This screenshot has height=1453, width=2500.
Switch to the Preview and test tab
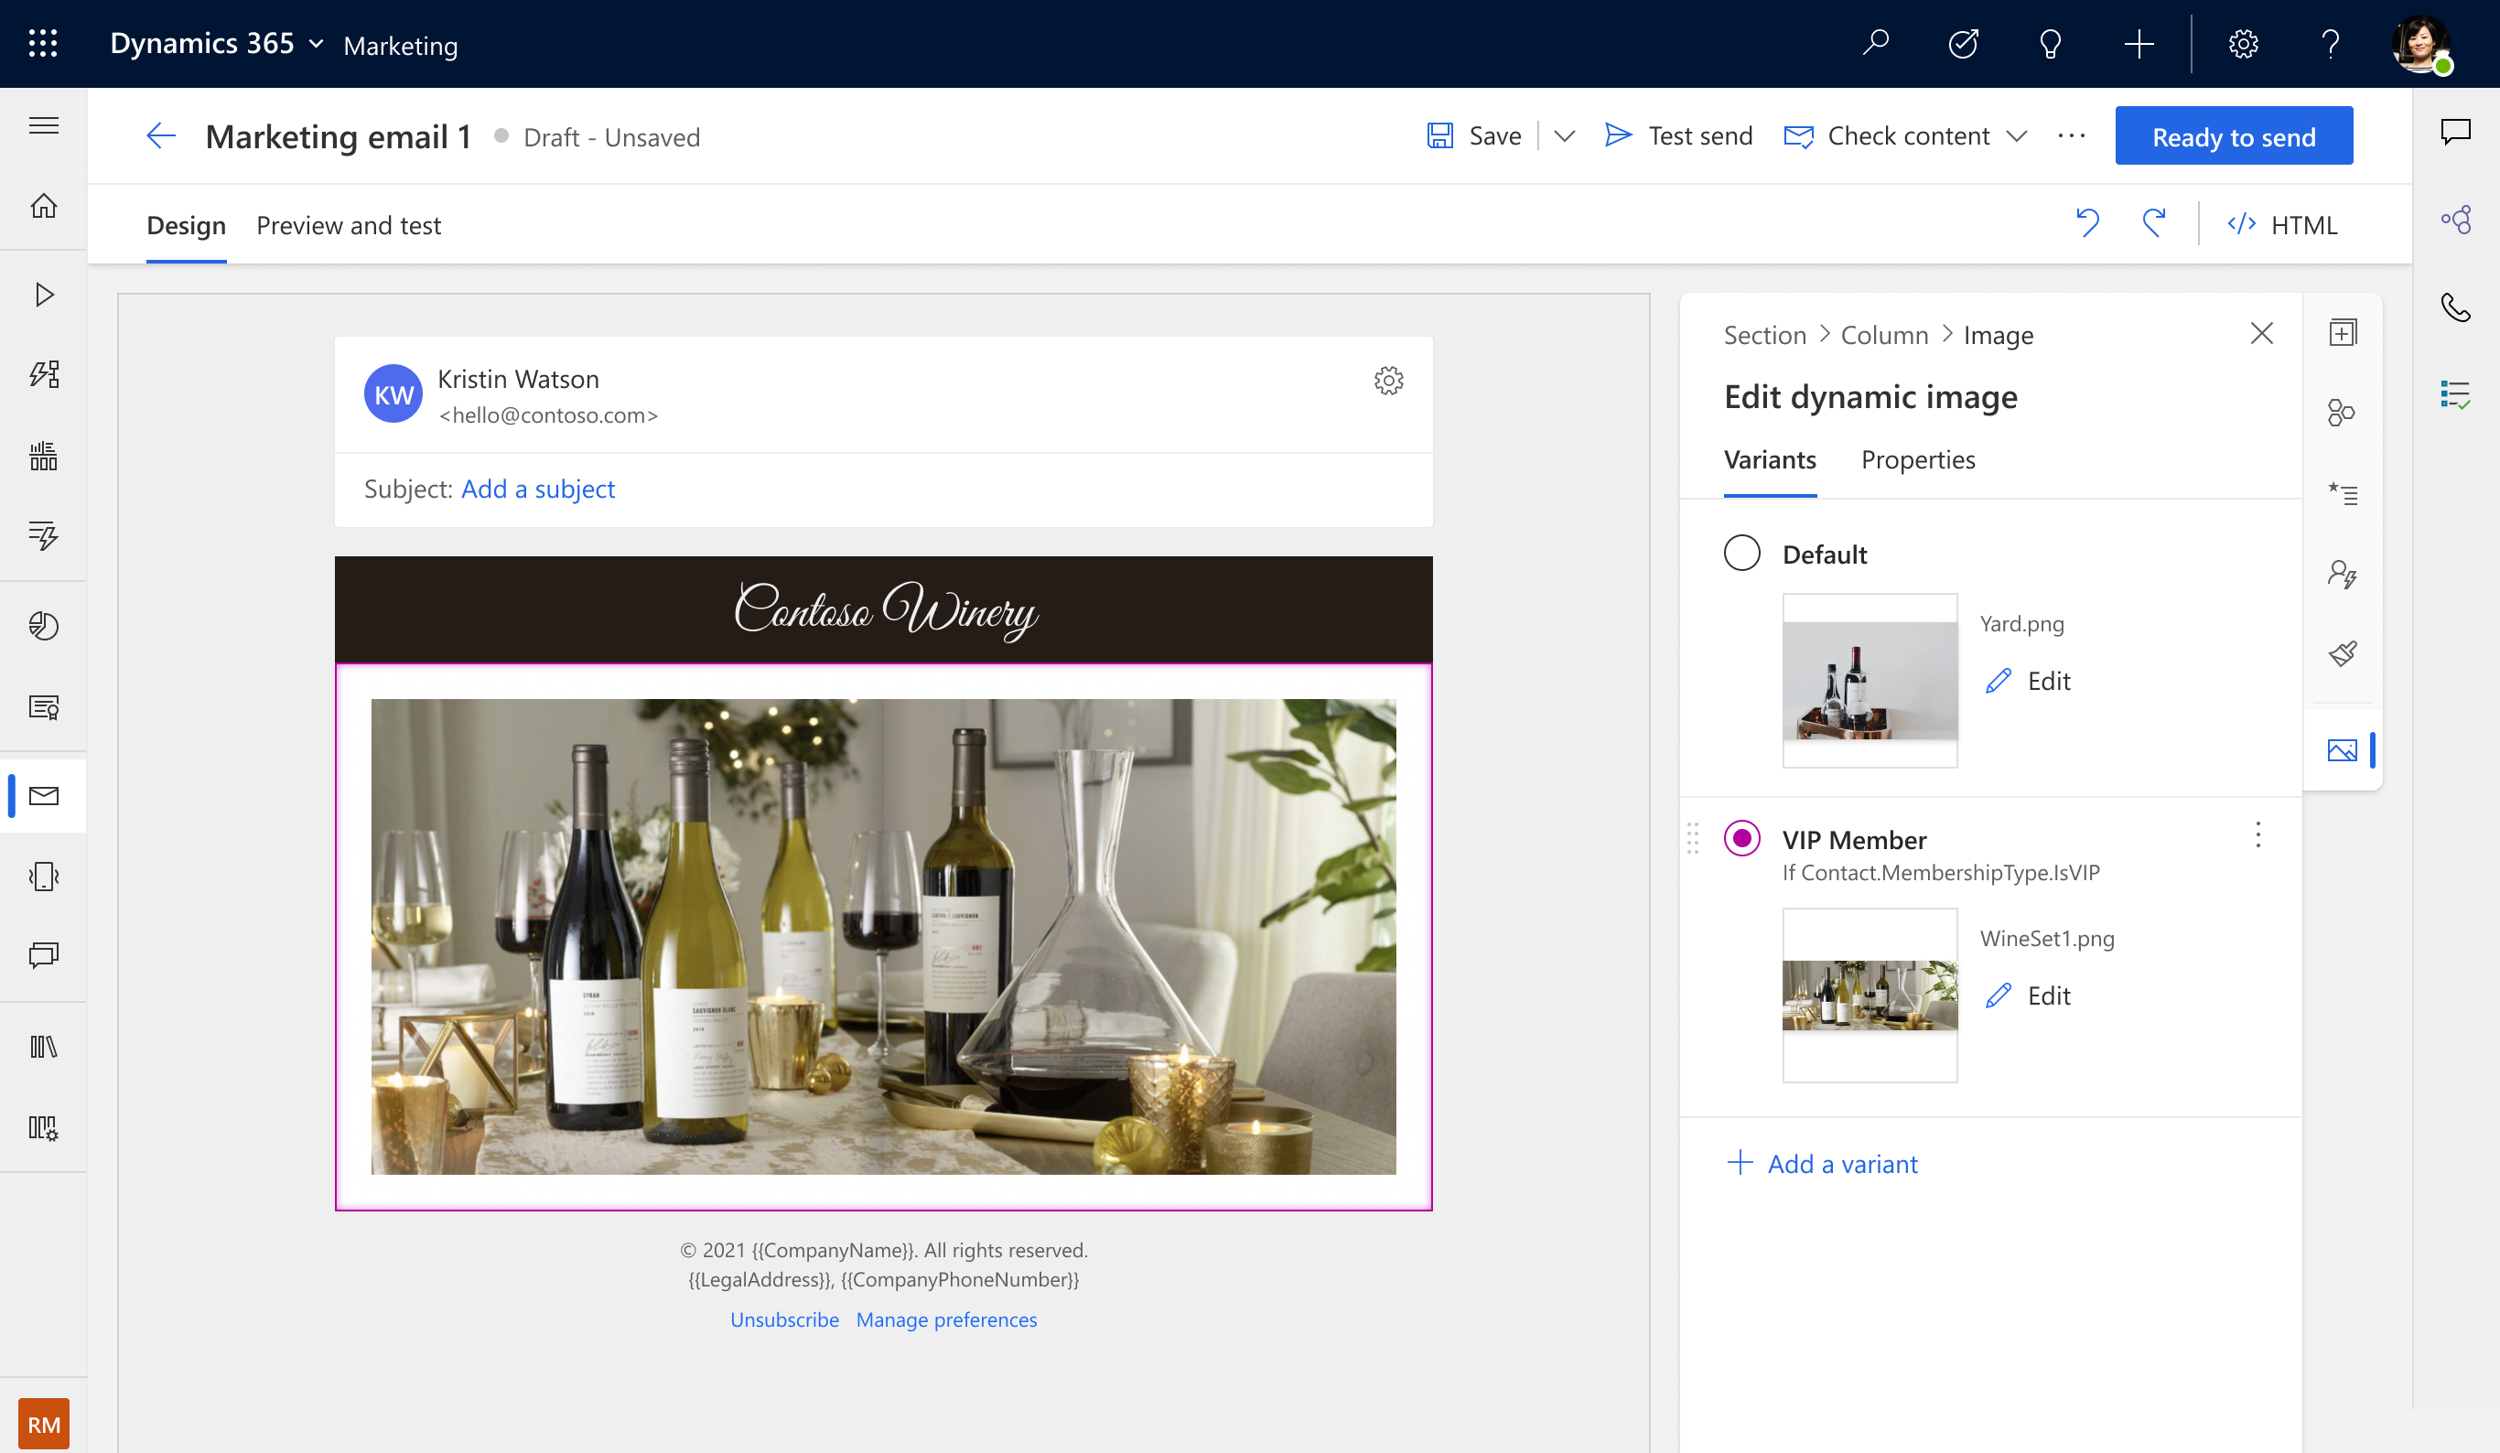(x=348, y=225)
